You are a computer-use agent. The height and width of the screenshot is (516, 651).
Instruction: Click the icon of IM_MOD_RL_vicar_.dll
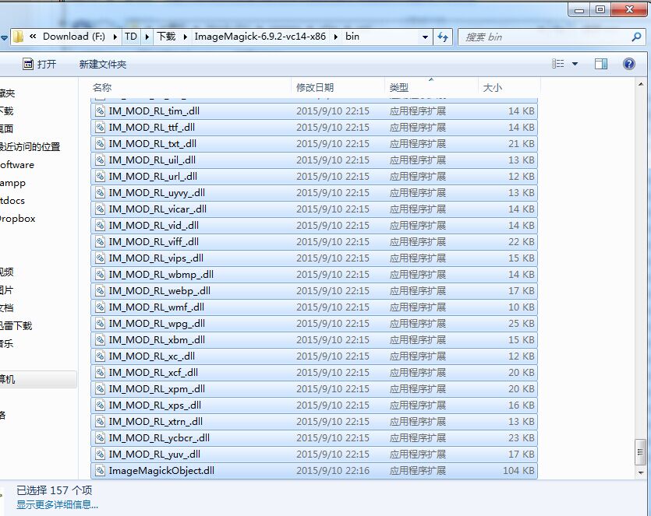[x=100, y=209]
